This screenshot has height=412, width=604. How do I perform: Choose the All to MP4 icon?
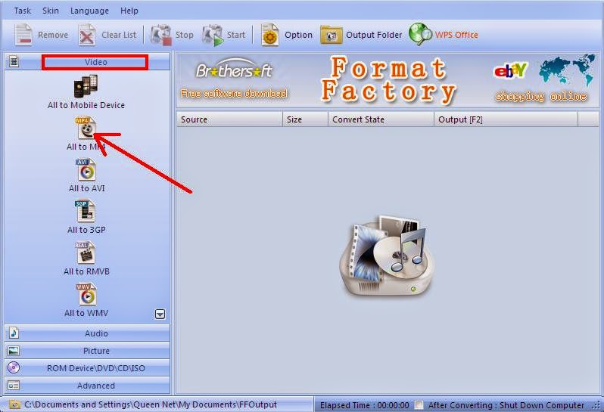pos(86,128)
